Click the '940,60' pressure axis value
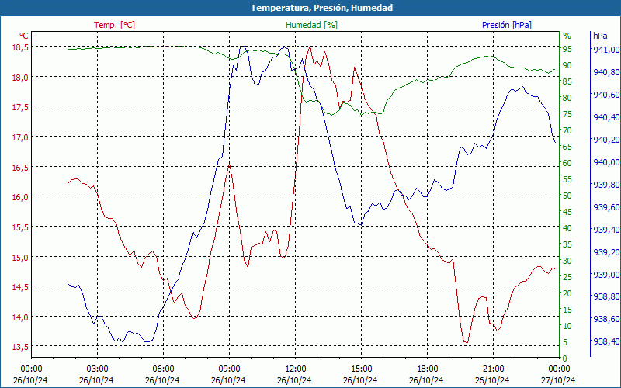This screenshot has height=388, width=621. (605, 95)
